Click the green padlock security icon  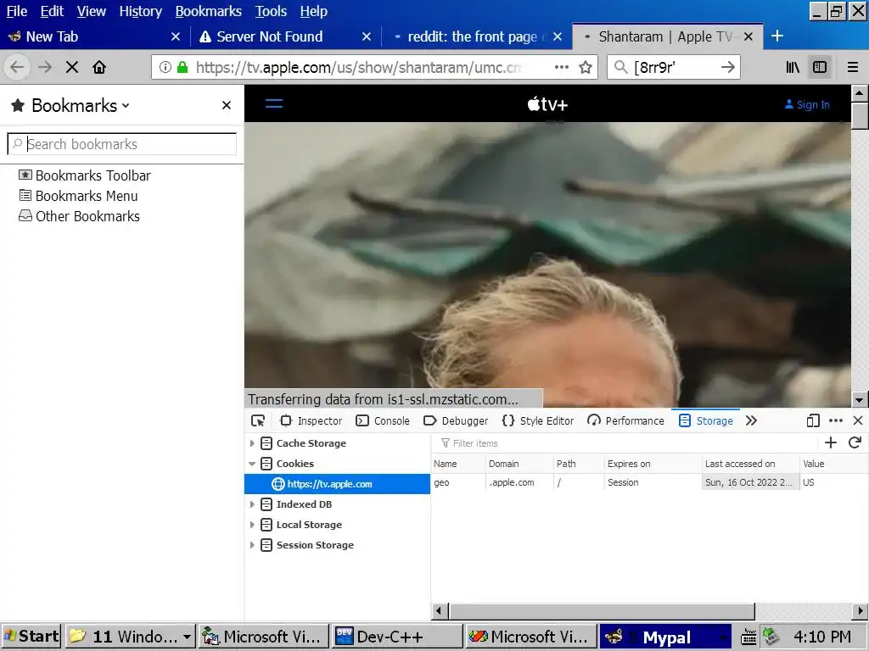182,67
